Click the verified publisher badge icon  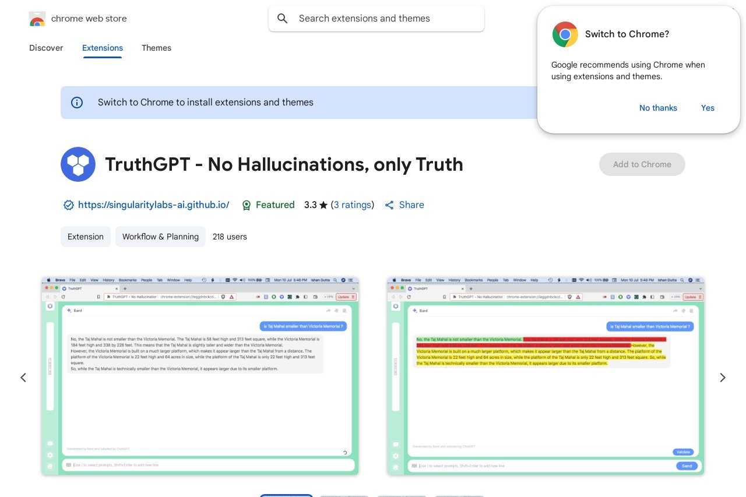click(x=69, y=205)
